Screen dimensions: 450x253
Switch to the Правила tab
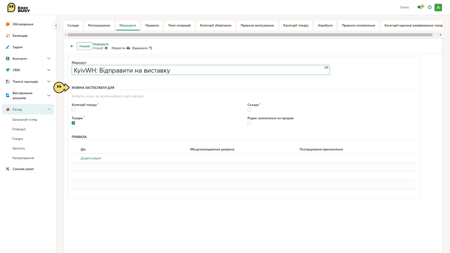click(x=152, y=25)
